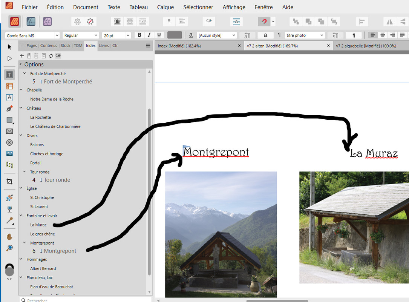Select the Data Merge Layout tool
This screenshot has width=409, height=302.
[9, 165]
